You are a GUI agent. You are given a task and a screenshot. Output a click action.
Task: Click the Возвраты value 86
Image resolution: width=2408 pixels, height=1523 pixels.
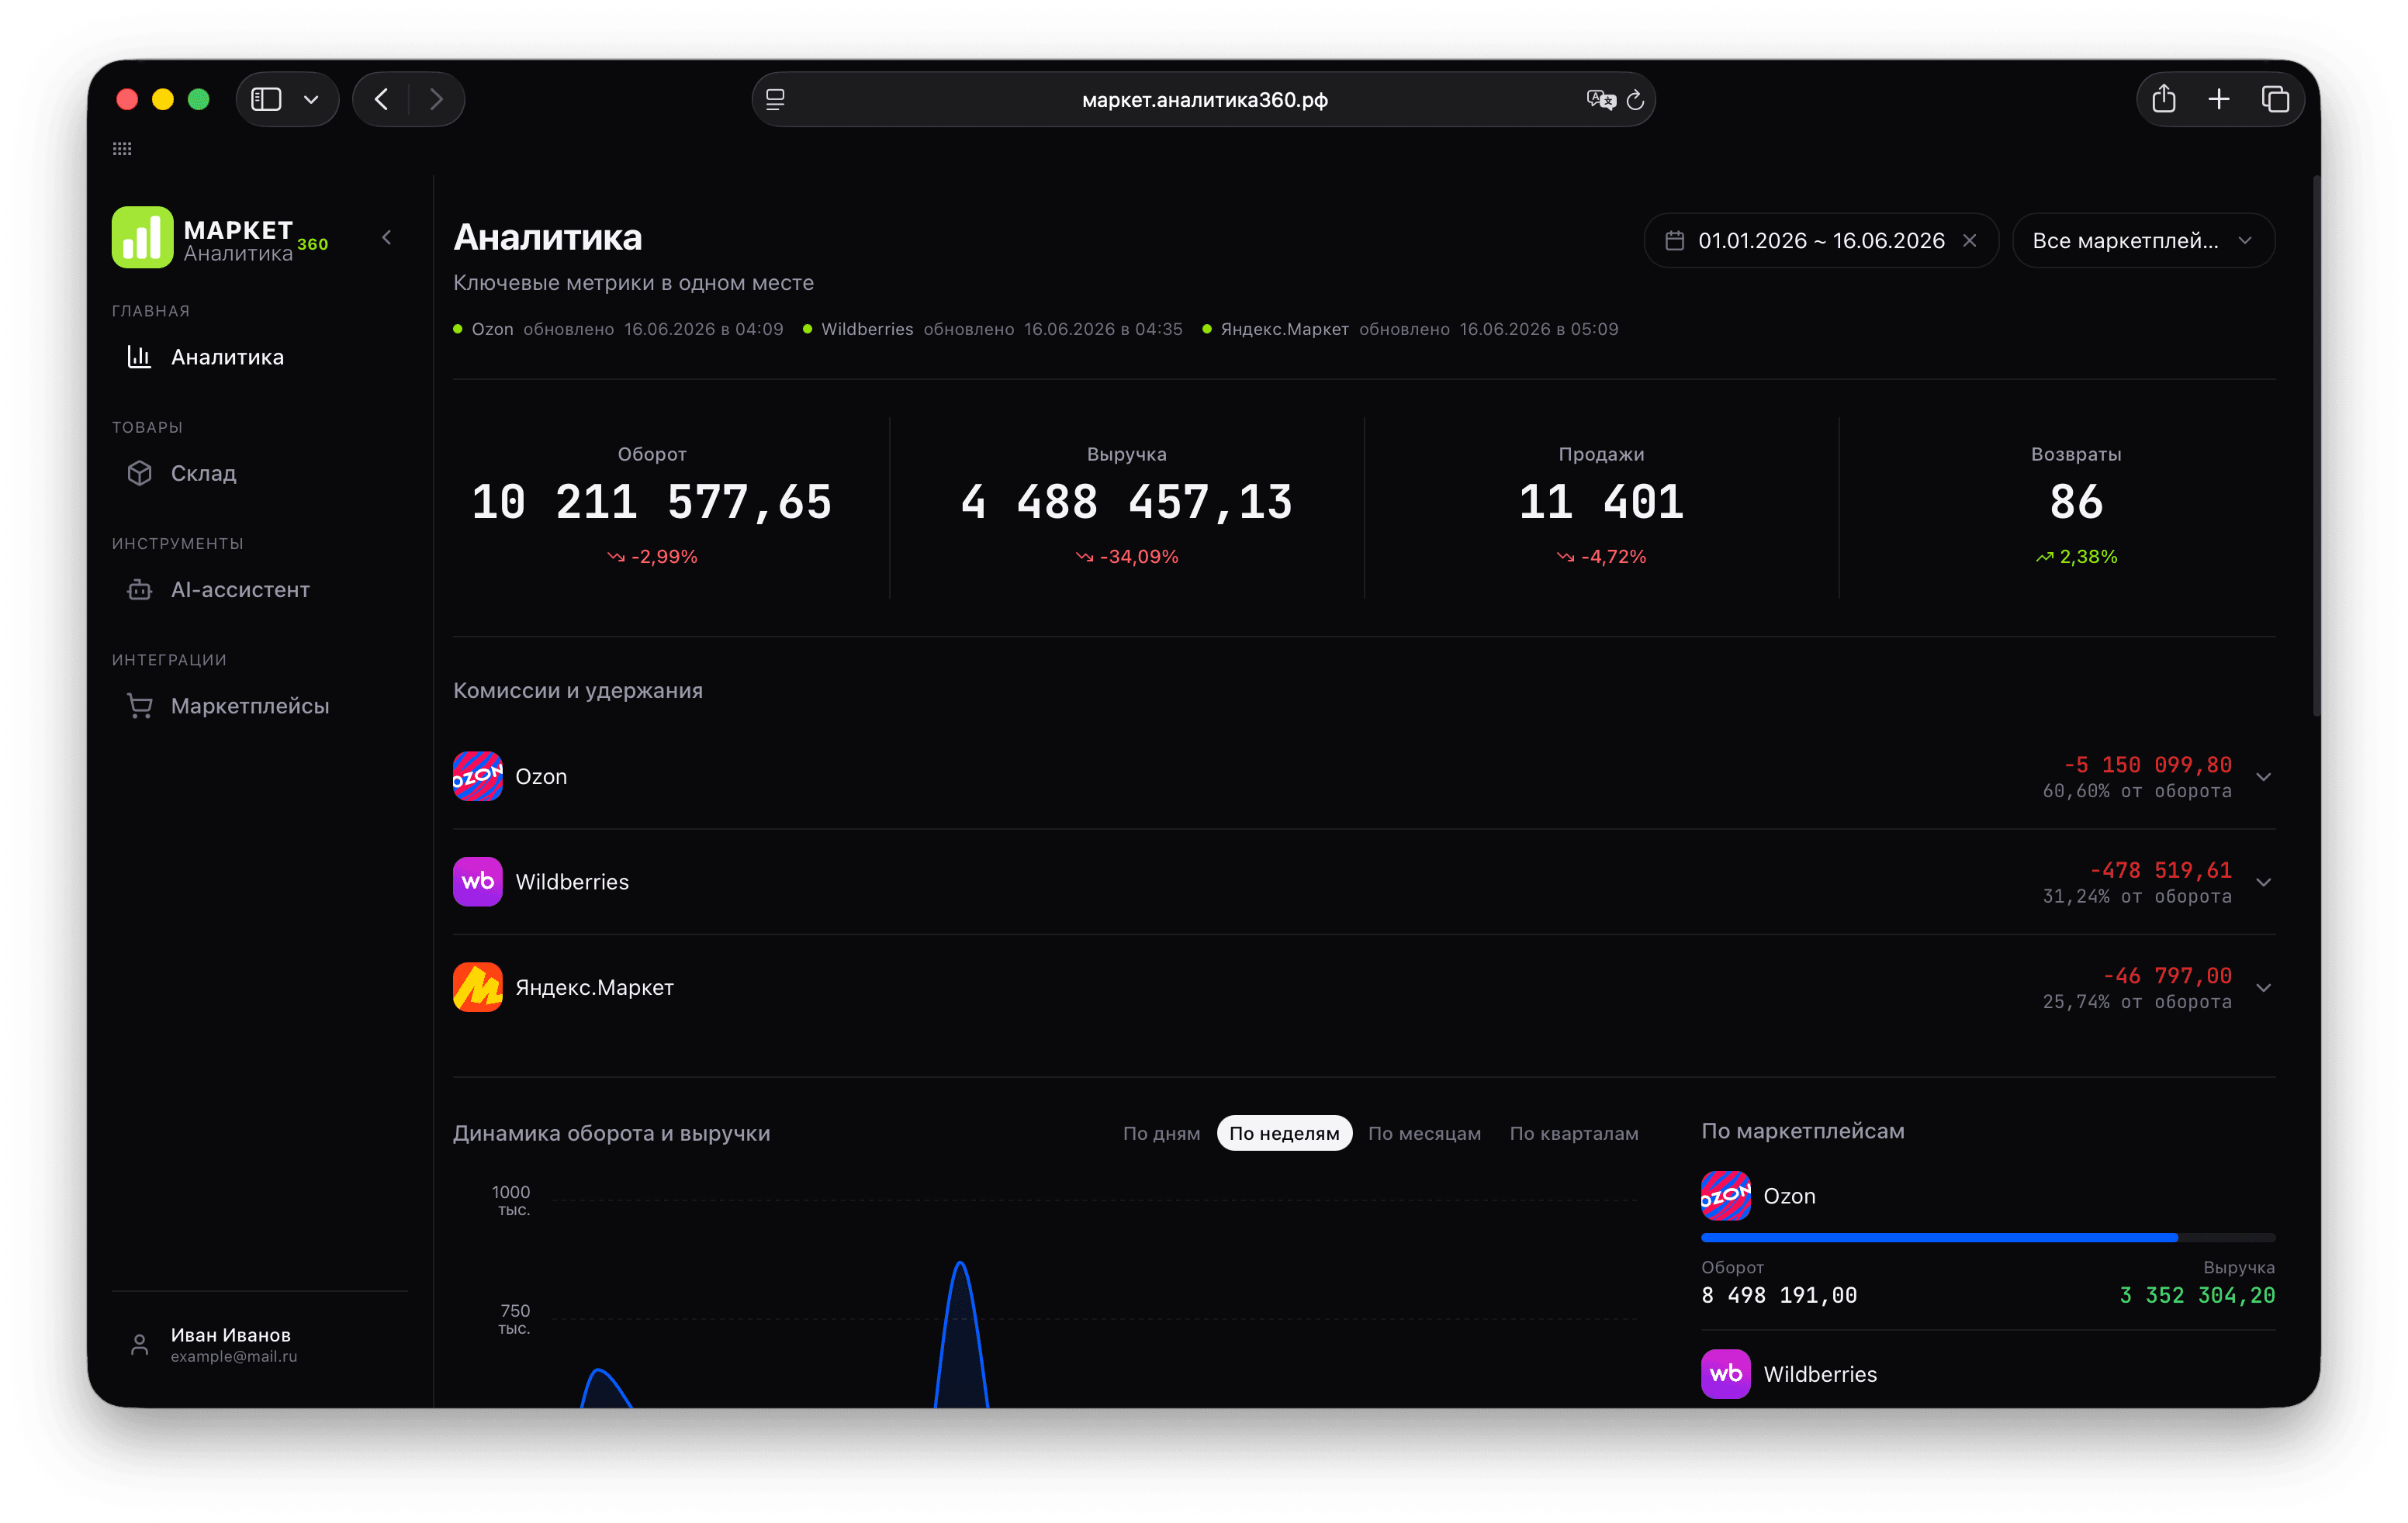[x=2076, y=502]
